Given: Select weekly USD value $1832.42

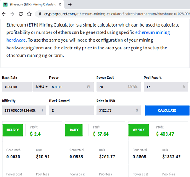Looking at the screenshot, I should 171,157.
